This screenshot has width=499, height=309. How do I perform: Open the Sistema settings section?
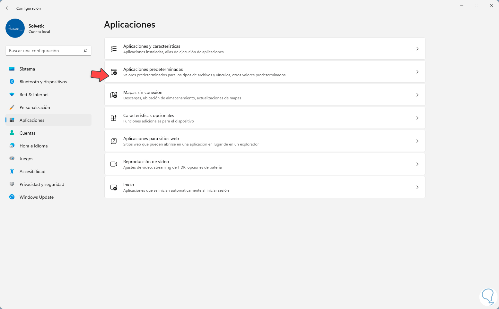click(x=27, y=69)
